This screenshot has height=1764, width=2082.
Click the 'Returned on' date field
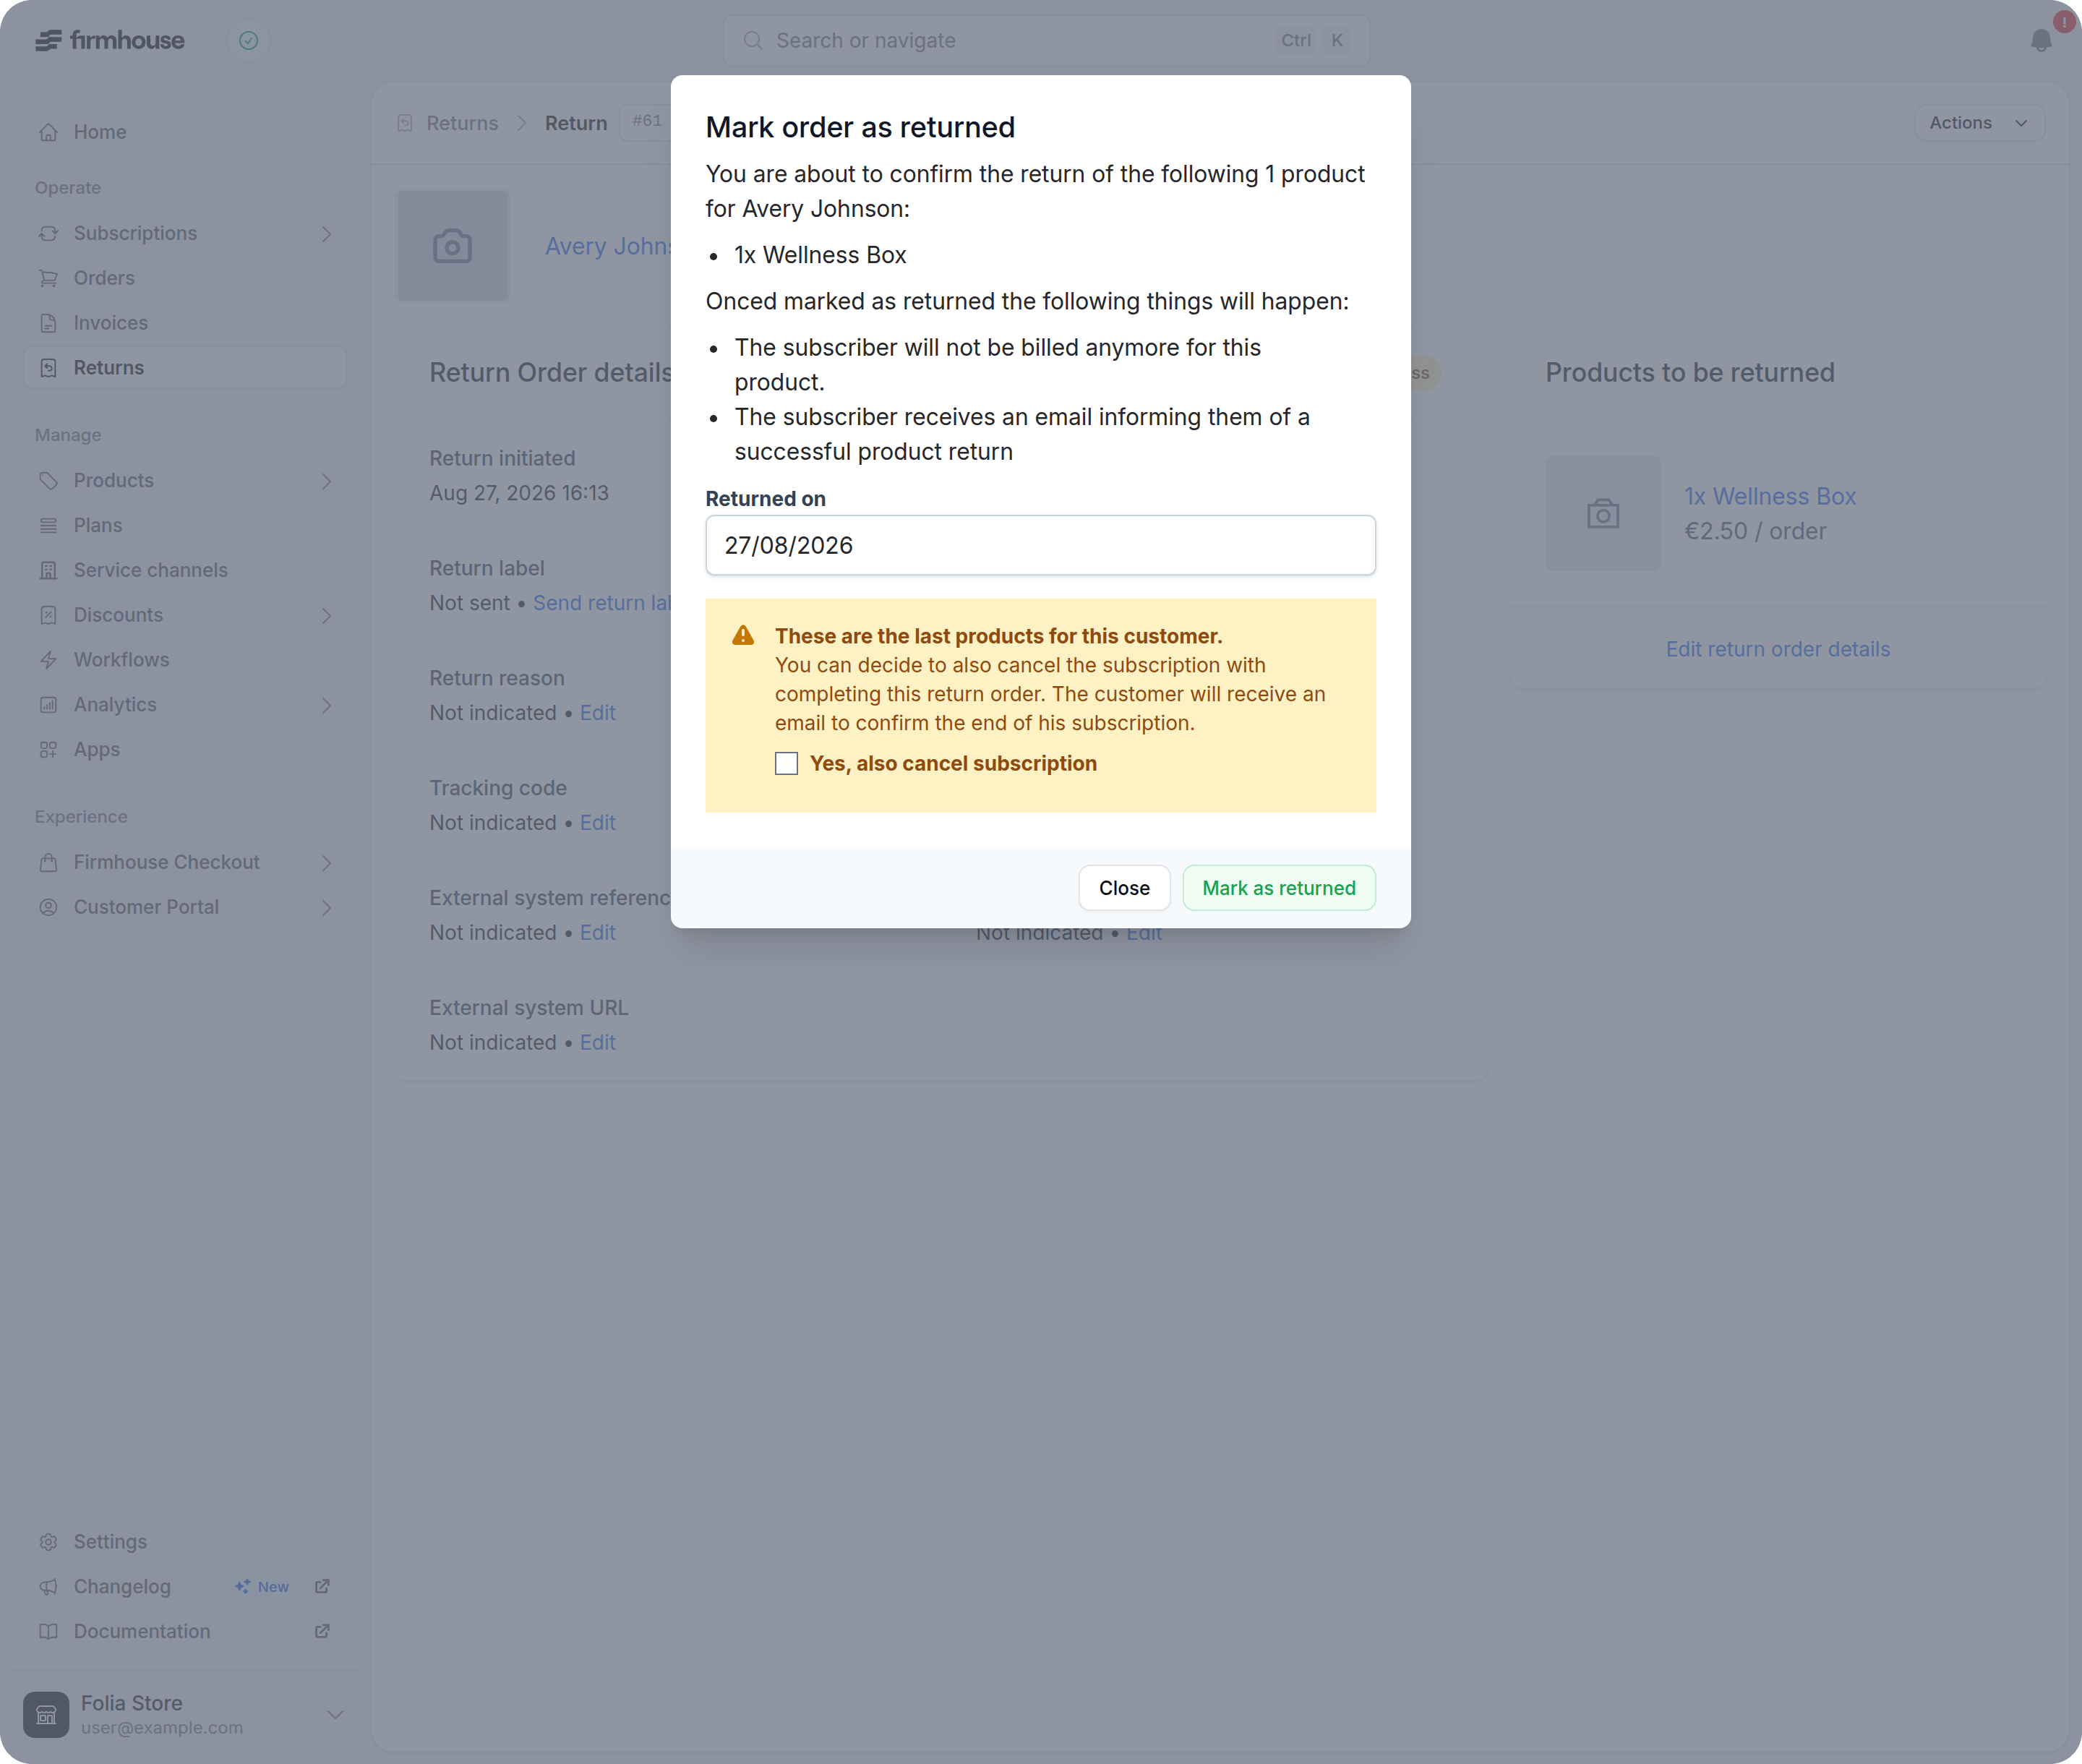(1040, 545)
